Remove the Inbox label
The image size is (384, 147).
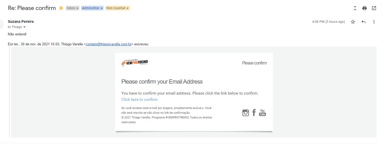(x=77, y=8)
